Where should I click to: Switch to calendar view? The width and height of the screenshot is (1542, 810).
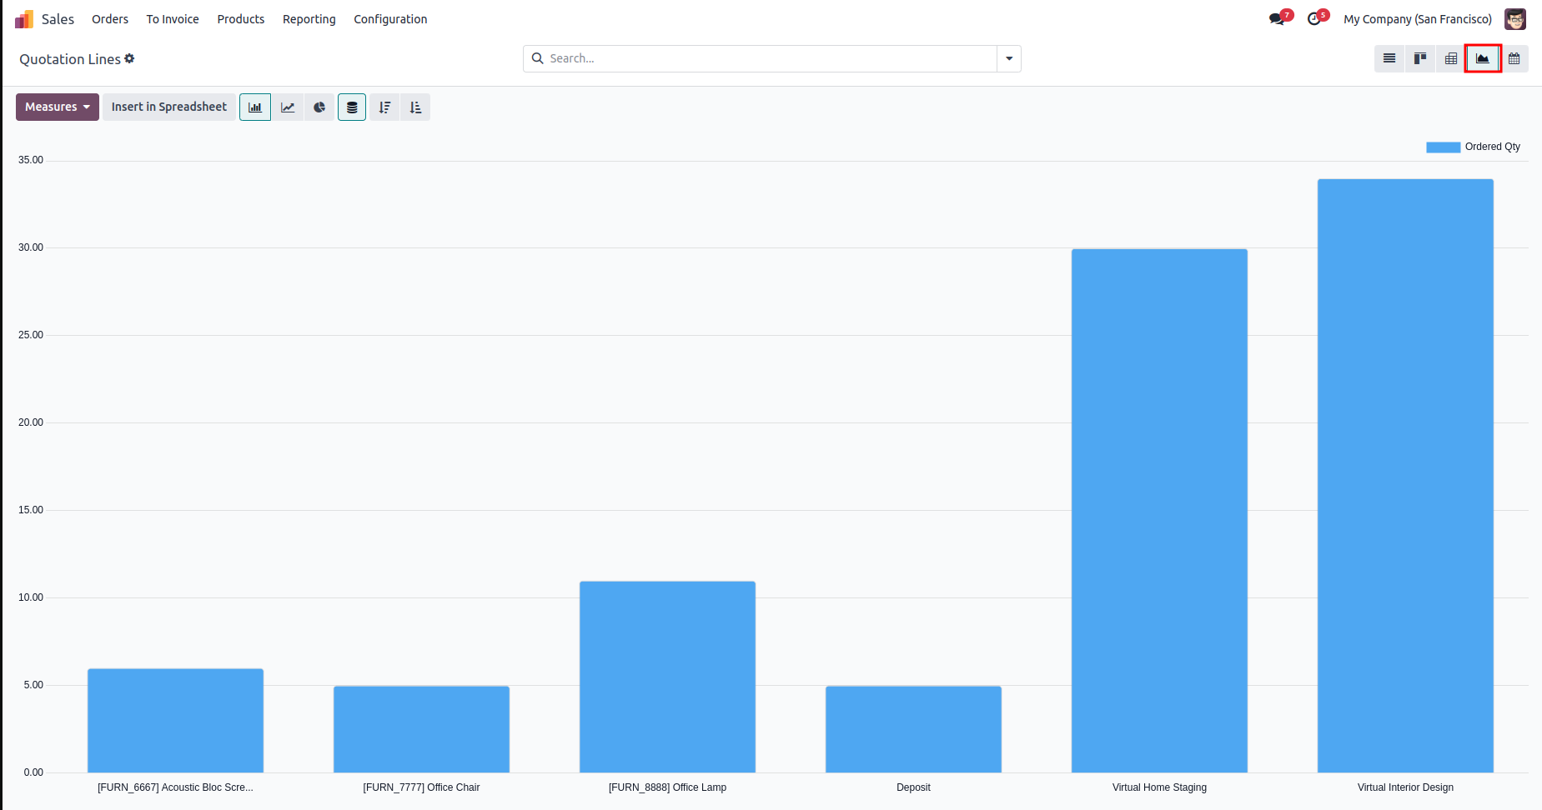coord(1514,58)
